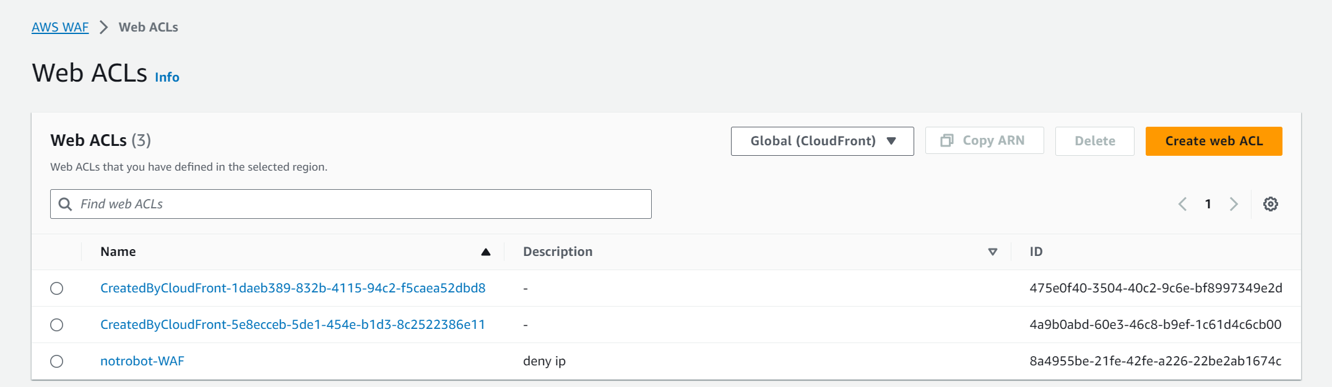
Task: Click ID 4a9b0abd-60e3-46c8-b9ef-1c61d4c6cb00
Action: pos(1156,325)
